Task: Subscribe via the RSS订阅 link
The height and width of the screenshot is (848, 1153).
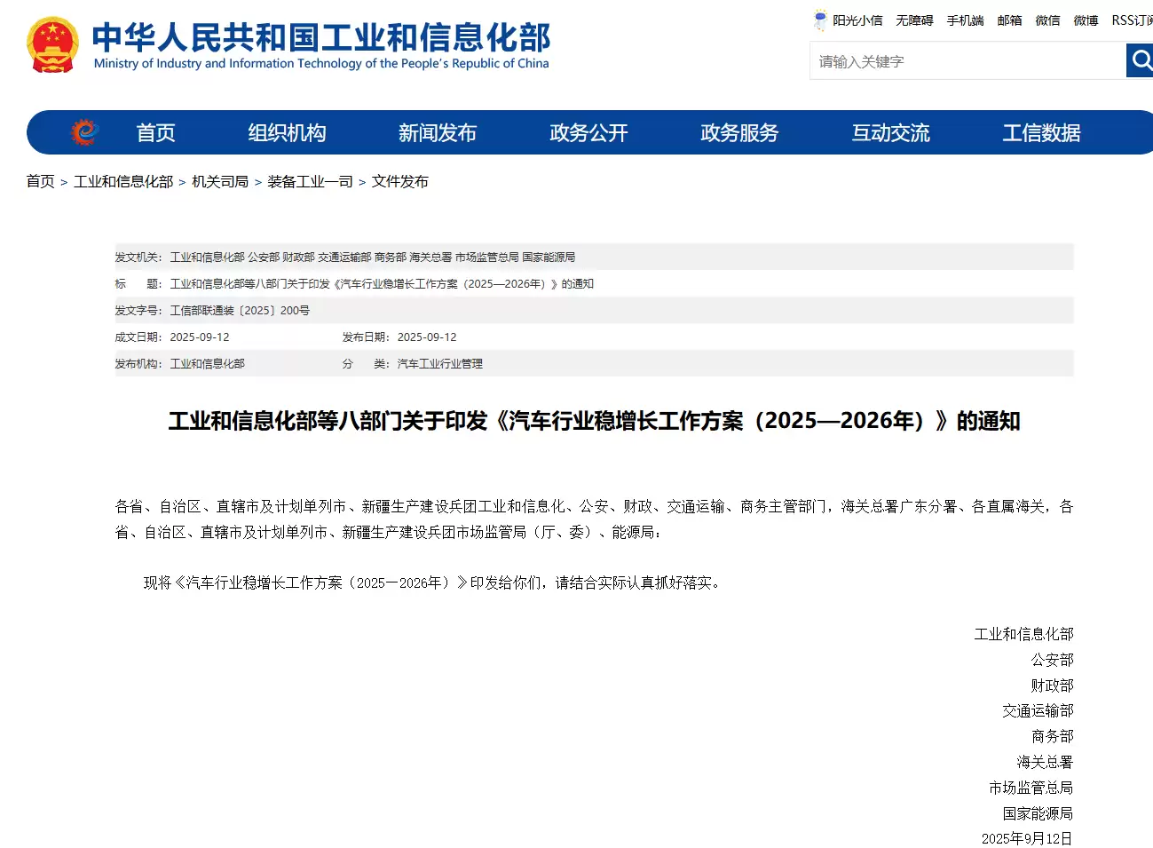Action: 1131,20
